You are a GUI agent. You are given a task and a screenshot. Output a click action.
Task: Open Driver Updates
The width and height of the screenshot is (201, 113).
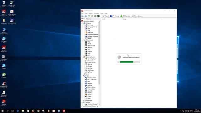pos(137,16)
